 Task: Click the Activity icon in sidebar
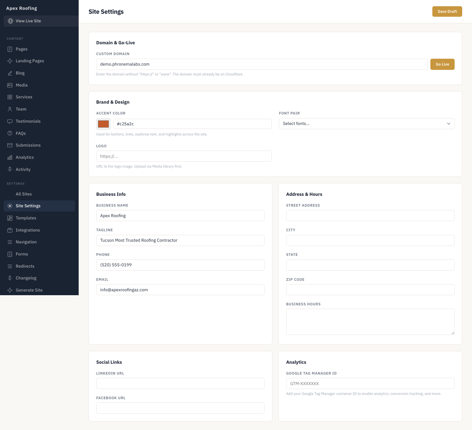pos(10,170)
